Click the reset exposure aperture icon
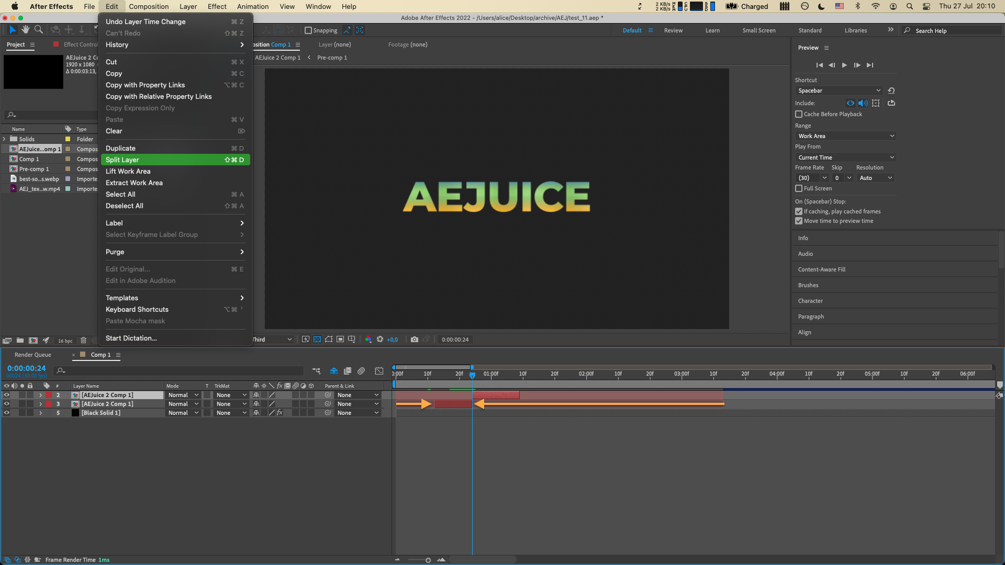This screenshot has height=565, width=1005. pyautogui.click(x=380, y=340)
